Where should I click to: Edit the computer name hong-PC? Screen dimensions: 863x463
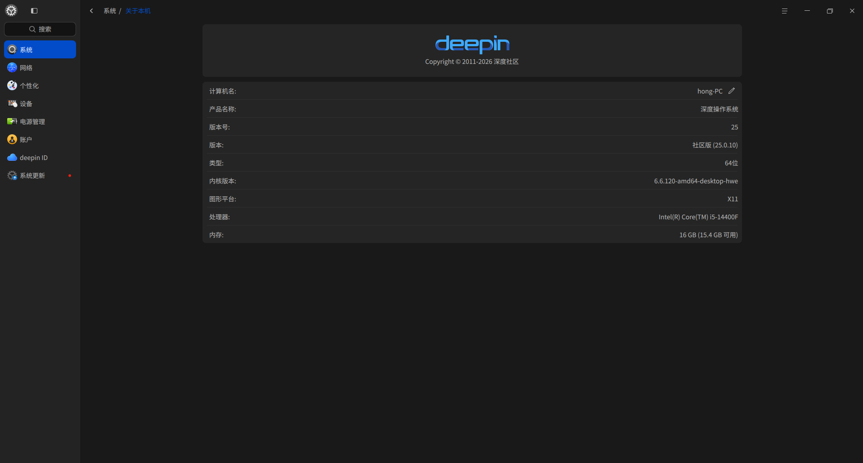pos(732,91)
